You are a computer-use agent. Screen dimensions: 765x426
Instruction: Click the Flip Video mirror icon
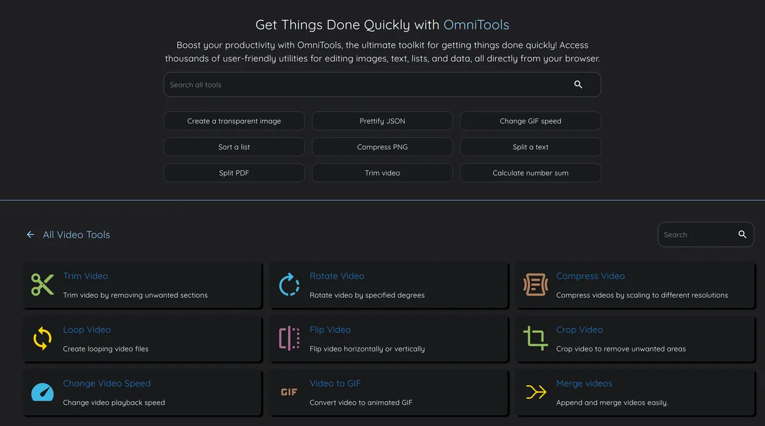tap(289, 338)
